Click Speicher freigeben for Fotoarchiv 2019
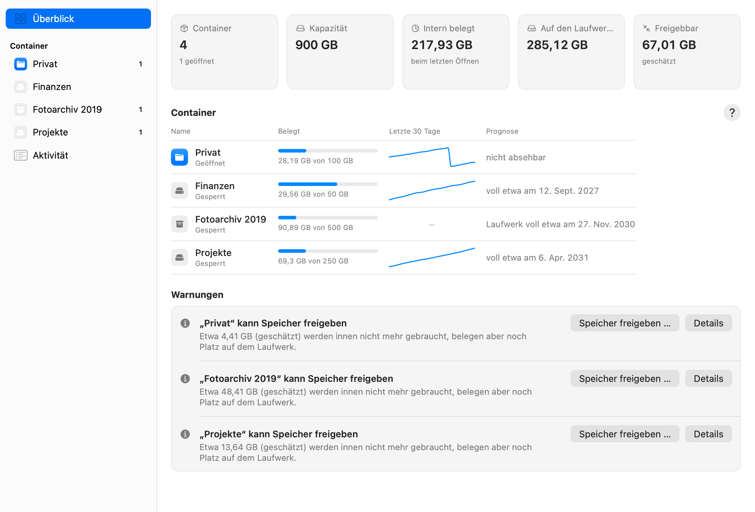The width and height of the screenshot is (755, 512). [625, 378]
